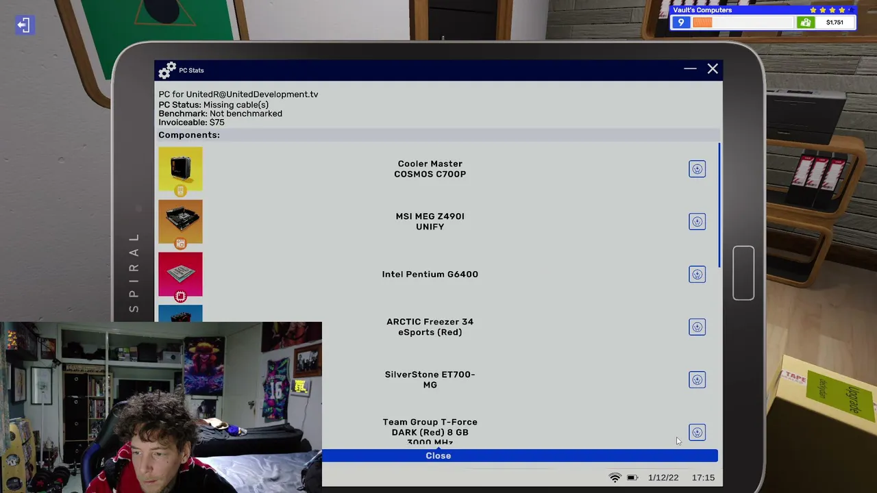This screenshot has width=877, height=493.
Task: Click the PC Stats gear icon
Action: [167, 71]
